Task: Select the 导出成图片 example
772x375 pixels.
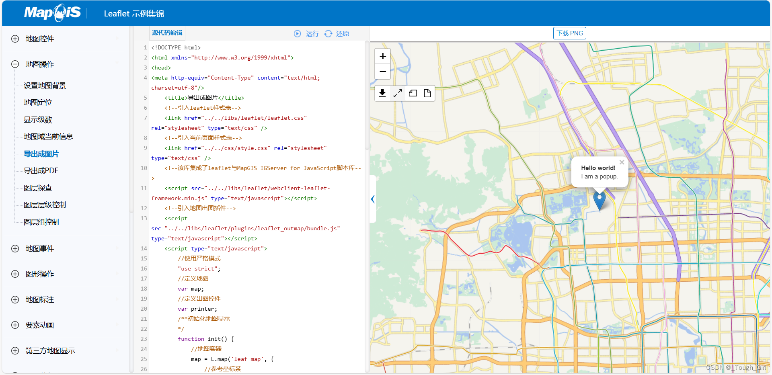Action: (41, 154)
